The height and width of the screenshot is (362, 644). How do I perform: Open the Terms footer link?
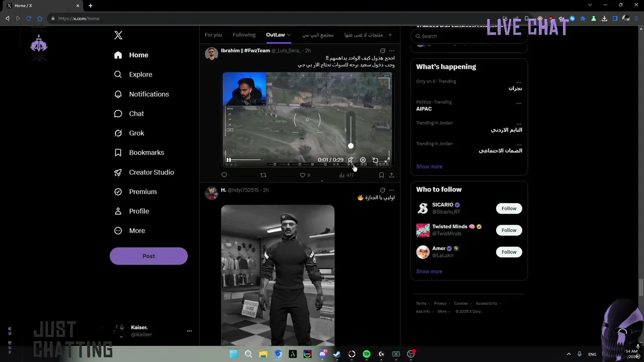point(421,304)
